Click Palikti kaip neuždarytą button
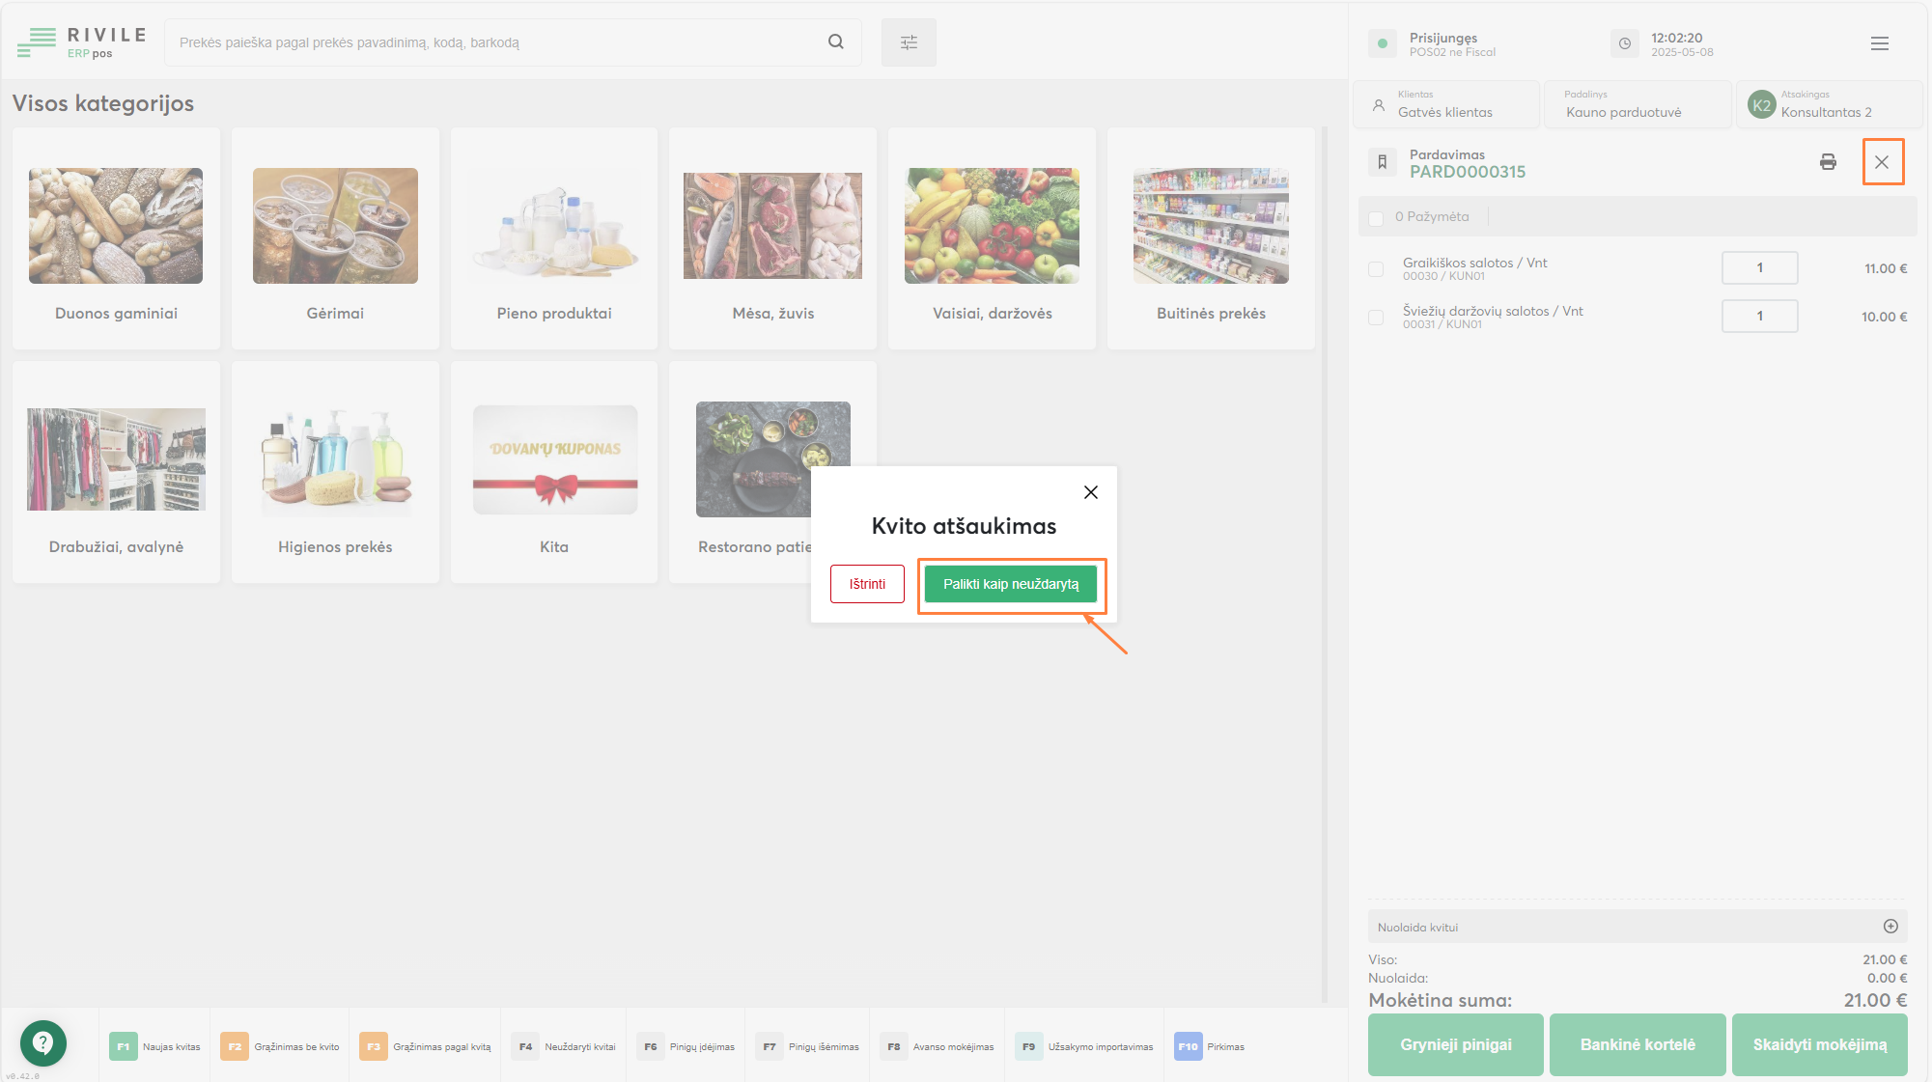Viewport: 1932px width, 1082px height. (1010, 584)
